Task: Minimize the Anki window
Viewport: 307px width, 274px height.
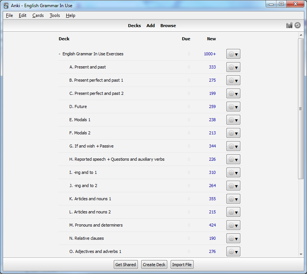Action: point(271,4)
